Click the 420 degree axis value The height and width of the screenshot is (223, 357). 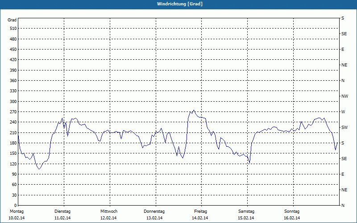click(x=13, y=60)
